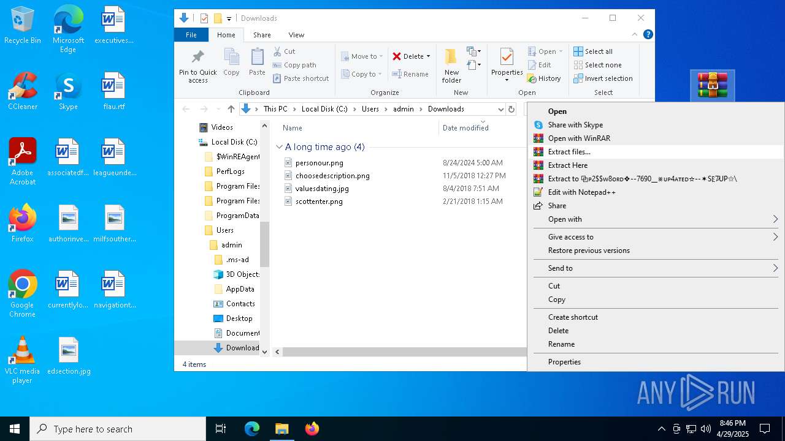Click Paste shortcut in ribbon
Viewport: 785px width, 441px height.
[301, 78]
